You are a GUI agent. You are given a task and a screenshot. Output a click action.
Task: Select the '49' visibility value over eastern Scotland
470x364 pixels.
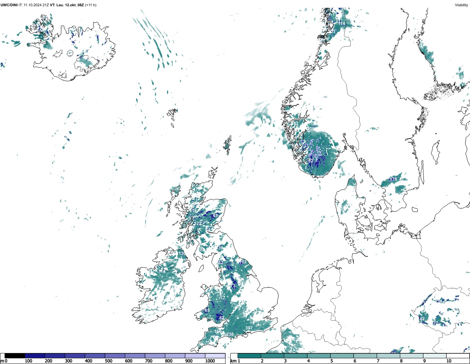pos(215,215)
